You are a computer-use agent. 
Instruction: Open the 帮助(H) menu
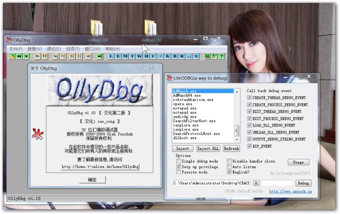click(x=113, y=49)
